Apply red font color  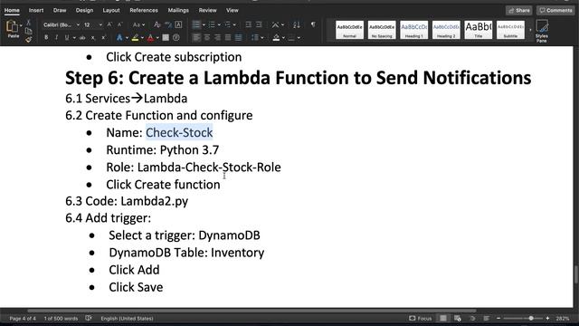pyautogui.click(x=151, y=38)
